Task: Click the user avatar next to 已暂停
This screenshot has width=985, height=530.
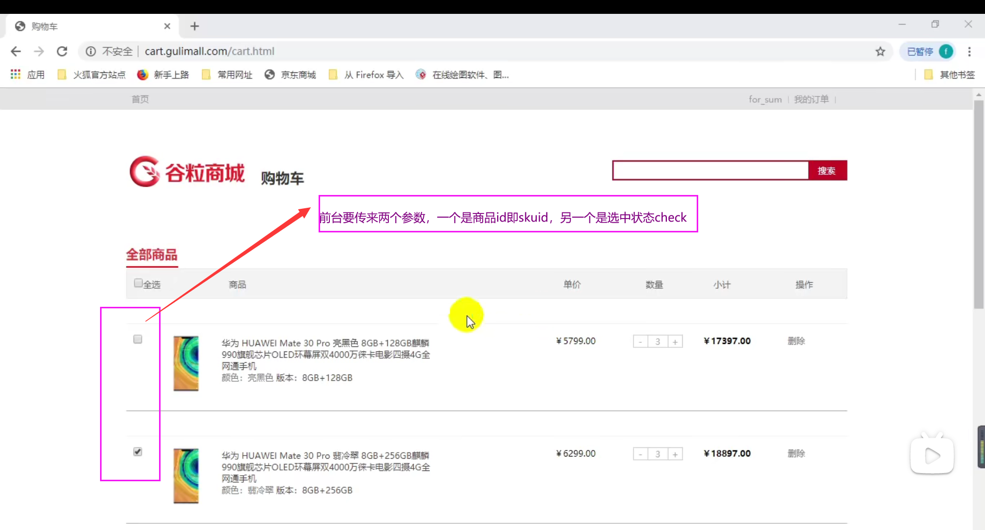Action: (x=947, y=51)
